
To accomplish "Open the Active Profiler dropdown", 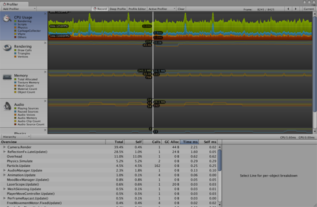I will 161,9.
